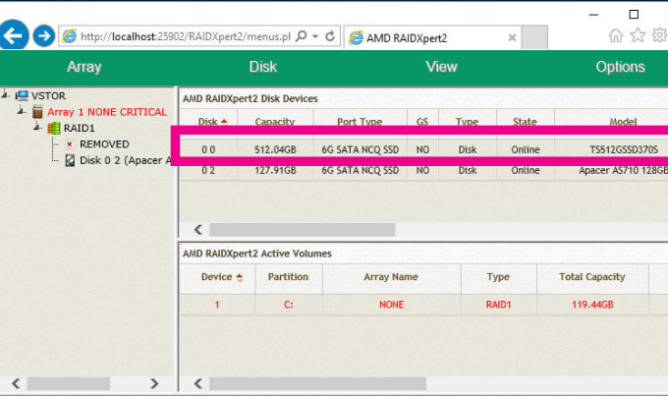Open browser home page icon

[x=616, y=36]
